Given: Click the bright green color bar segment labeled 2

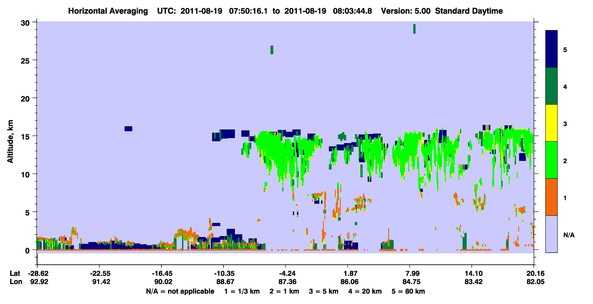Looking at the screenshot, I should [x=551, y=160].
